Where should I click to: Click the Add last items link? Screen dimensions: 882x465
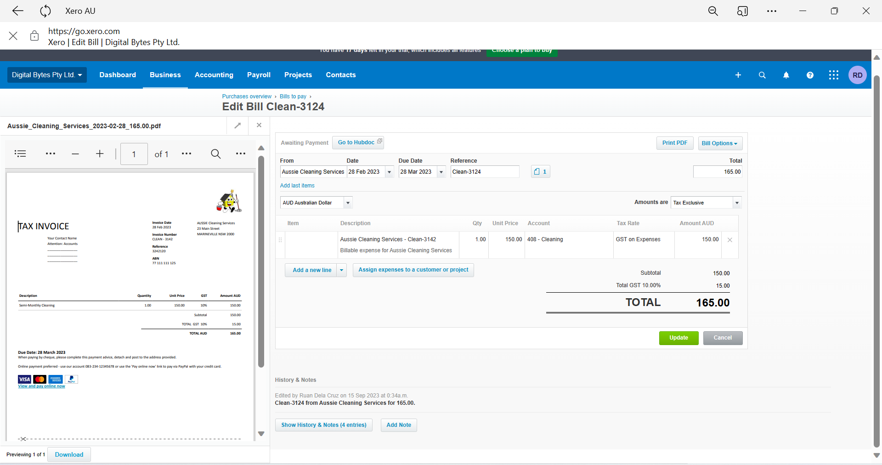[297, 186]
